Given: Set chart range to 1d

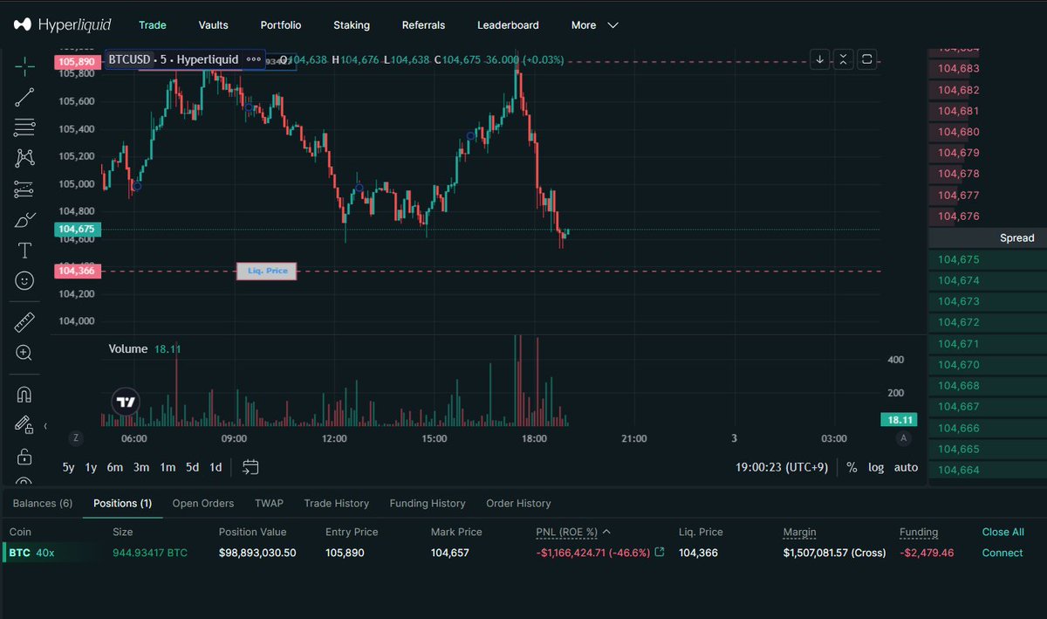Looking at the screenshot, I should pos(216,467).
